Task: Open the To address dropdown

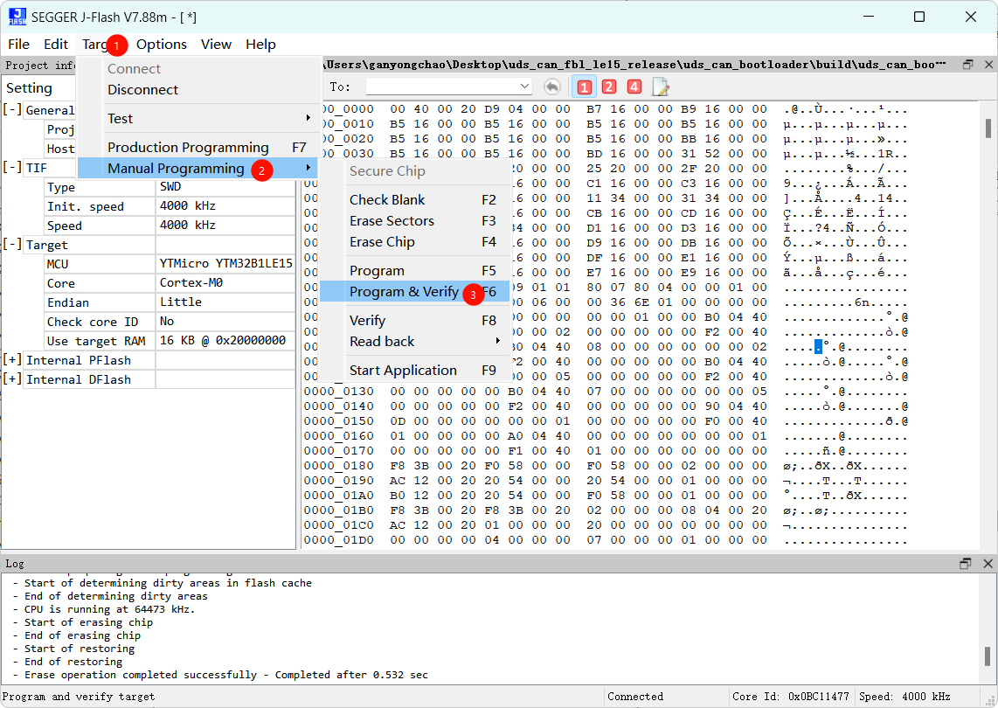Action: pyautogui.click(x=524, y=87)
